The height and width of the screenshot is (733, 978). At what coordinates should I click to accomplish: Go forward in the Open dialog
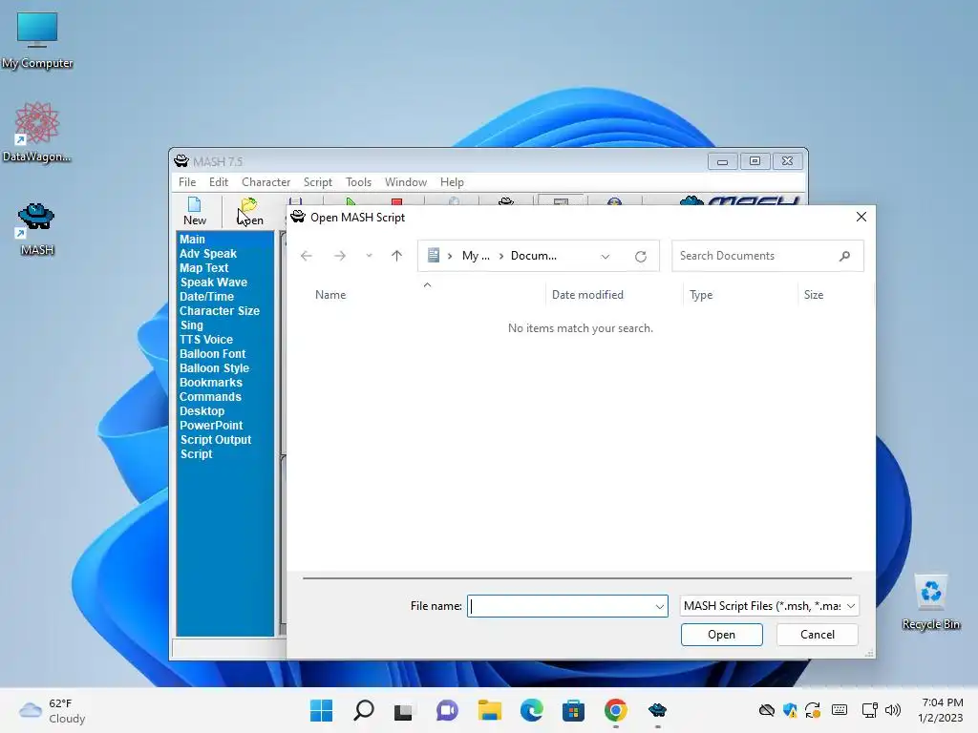point(339,256)
